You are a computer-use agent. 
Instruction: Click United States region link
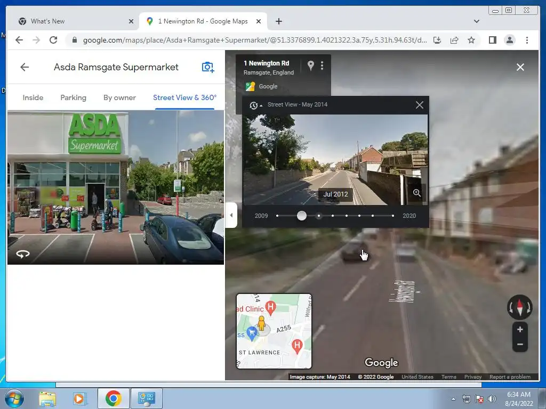[x=417, y=377]
